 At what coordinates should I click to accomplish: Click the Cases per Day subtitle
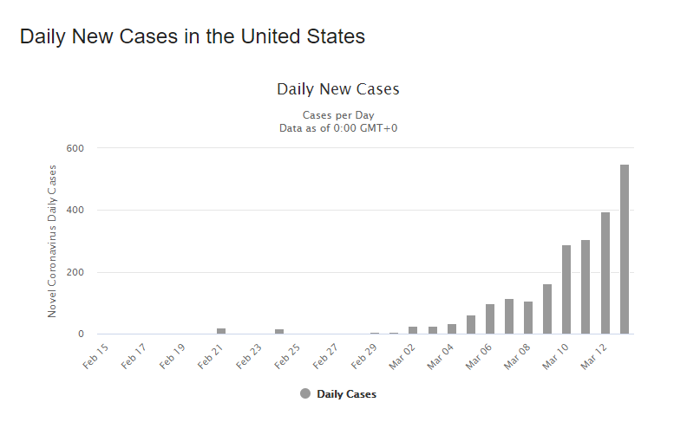coord(338,115)
